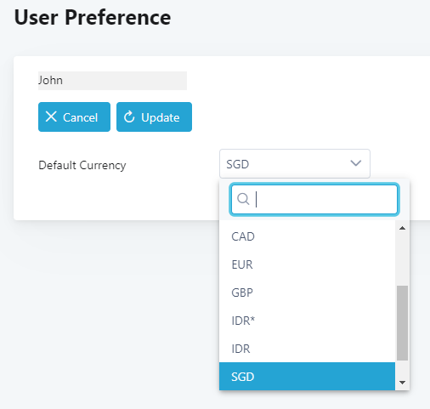The width and height of the screenshot is (430, 409).
Task: Choose the plain IDR option without the asterisk
Action: [x=307, y=349]
